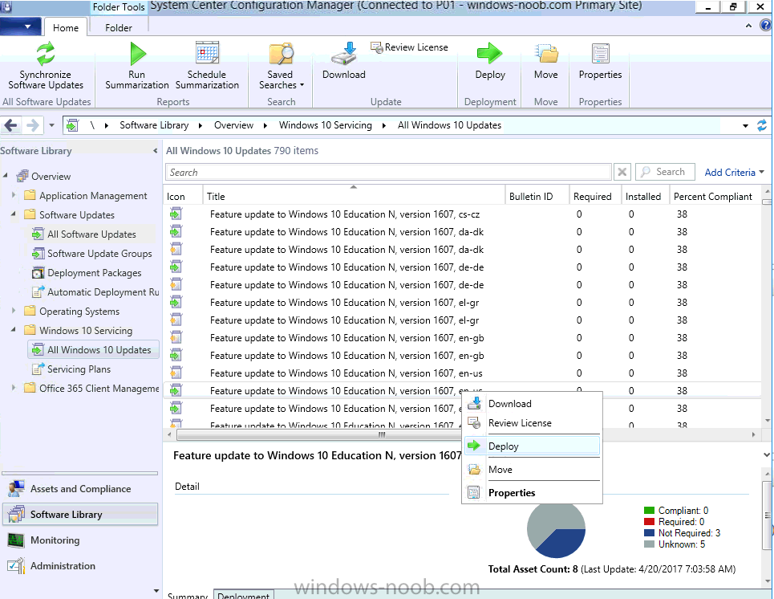The height and width of the screenshot is (599, 774).
Task: Collapse the ribbon with the chevron
Action: tap(748, 26)
